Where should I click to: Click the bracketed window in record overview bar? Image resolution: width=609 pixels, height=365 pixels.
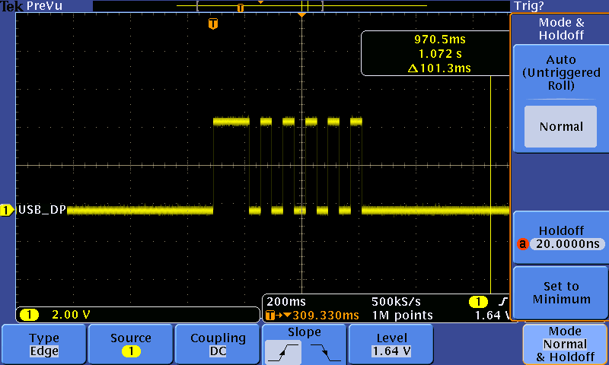(260, 6)
